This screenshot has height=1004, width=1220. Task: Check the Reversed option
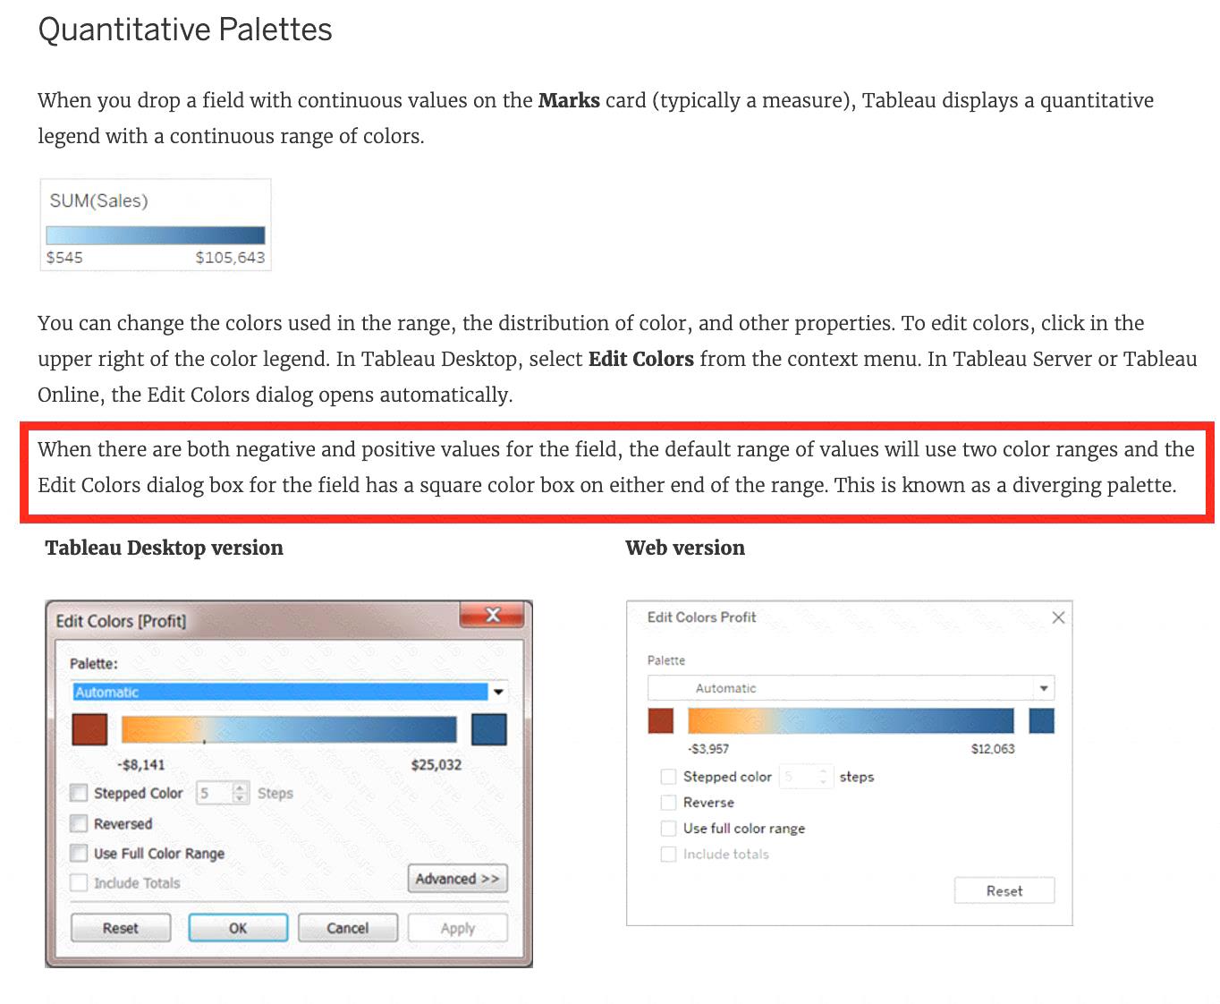(x=80, y=823)
